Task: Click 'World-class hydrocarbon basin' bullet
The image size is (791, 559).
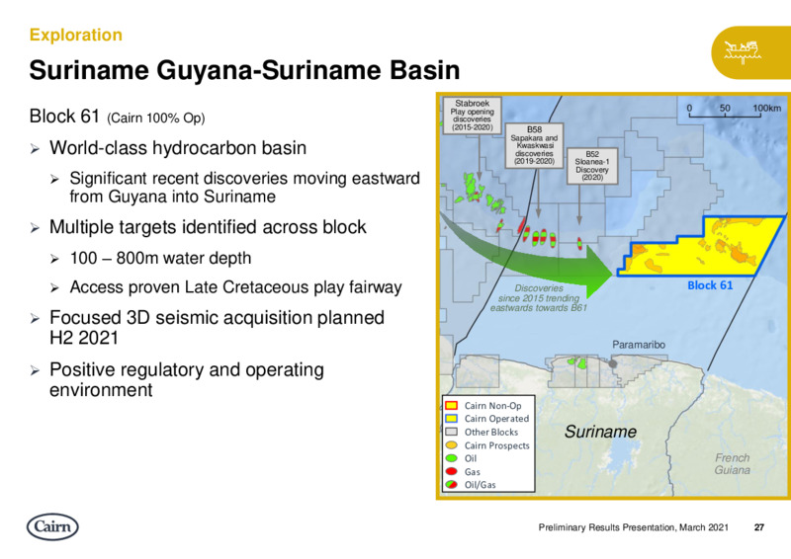Action: [178, 148]
